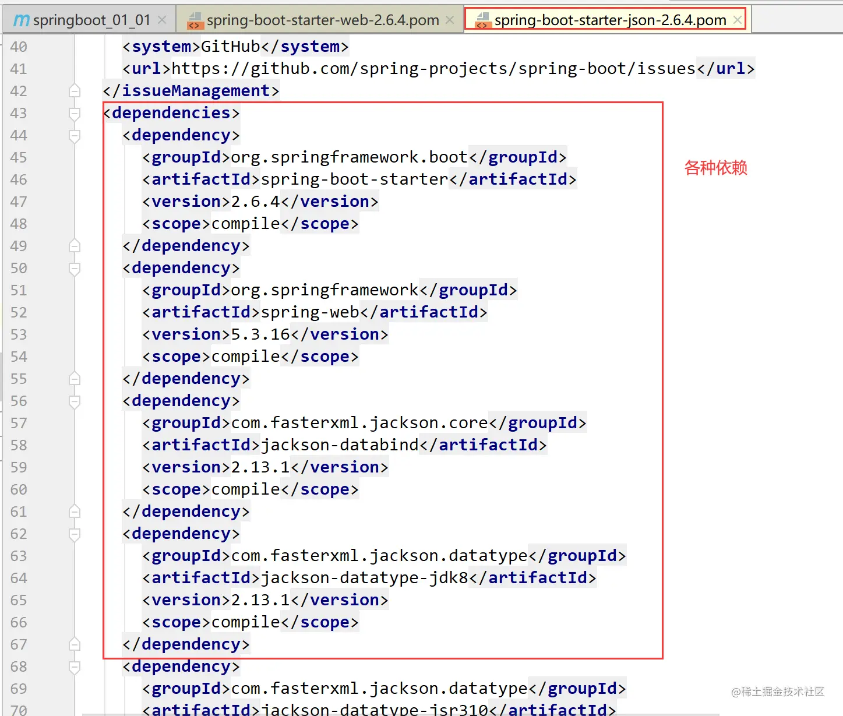Click groupId 'com.fasterxml.jackson.core'

click(x=359, y=423)
